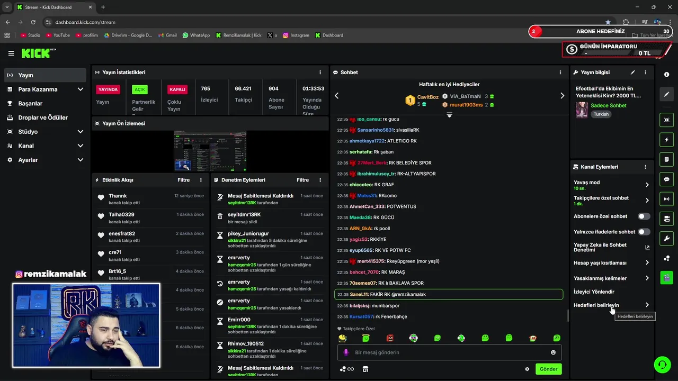Open the three-dot menu of Kanal Eylemleri panel
Image resolution: width=678 pixels, height=381 pixels.
pos(645,167)
